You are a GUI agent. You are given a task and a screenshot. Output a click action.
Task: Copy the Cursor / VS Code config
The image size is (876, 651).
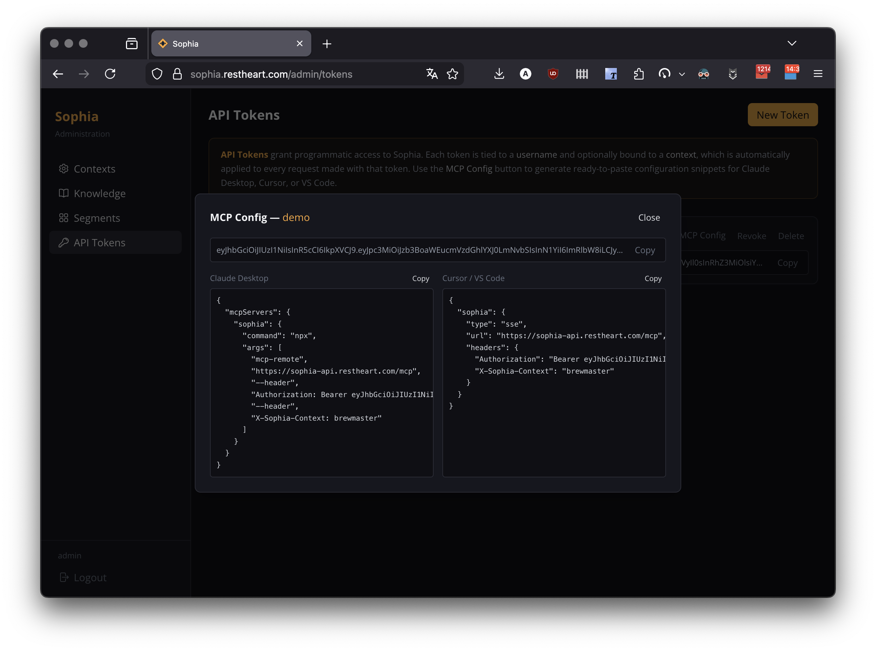(x=653, y=278)
